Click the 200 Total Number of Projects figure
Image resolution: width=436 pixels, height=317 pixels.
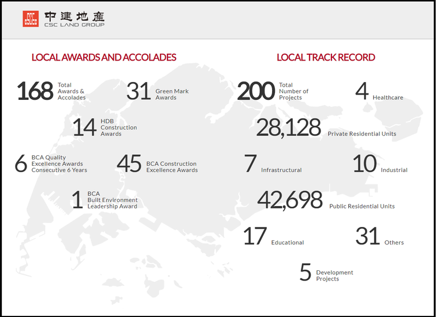coord(255,91)
